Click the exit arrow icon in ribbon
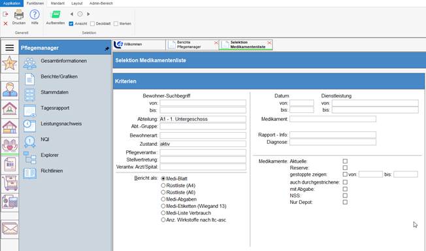 click(x=5, y=14)
